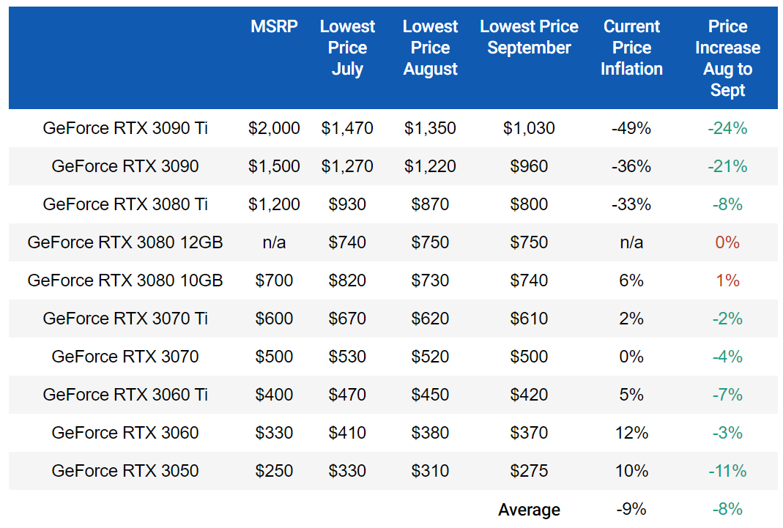The width and height of the screenshot is (783, 528).
Task: Click the RTX 3090 Ti $2,000 MSRP cell
Action: pos(274,129)
